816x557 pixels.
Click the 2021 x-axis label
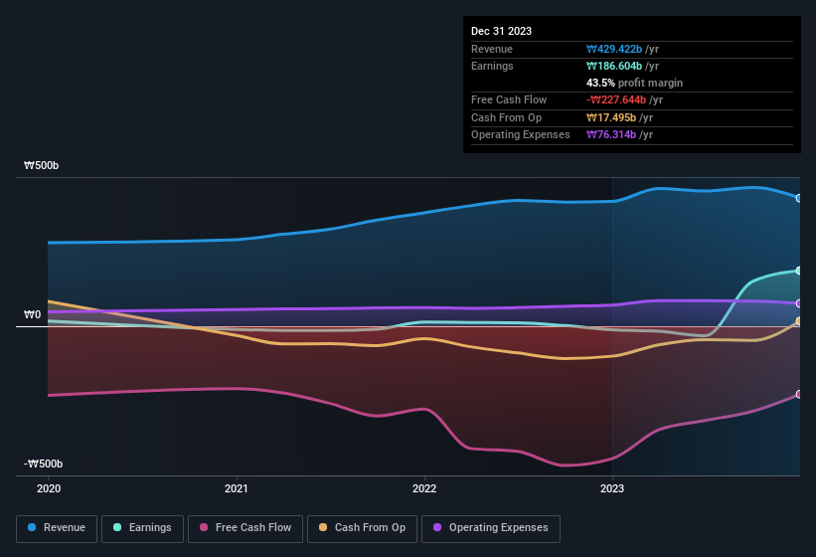(237, 488)
